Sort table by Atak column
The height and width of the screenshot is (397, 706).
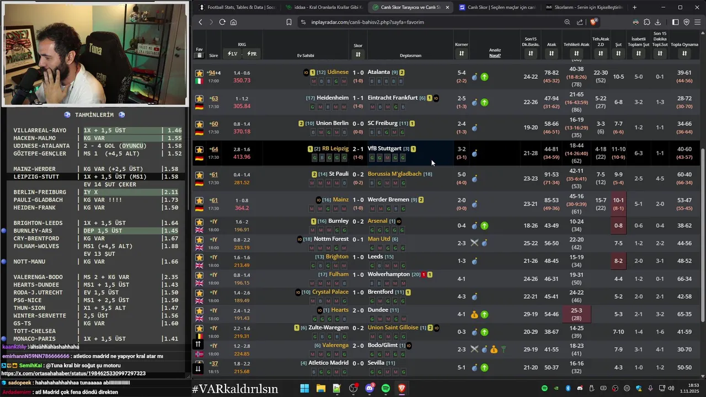(x=552, y=53)
